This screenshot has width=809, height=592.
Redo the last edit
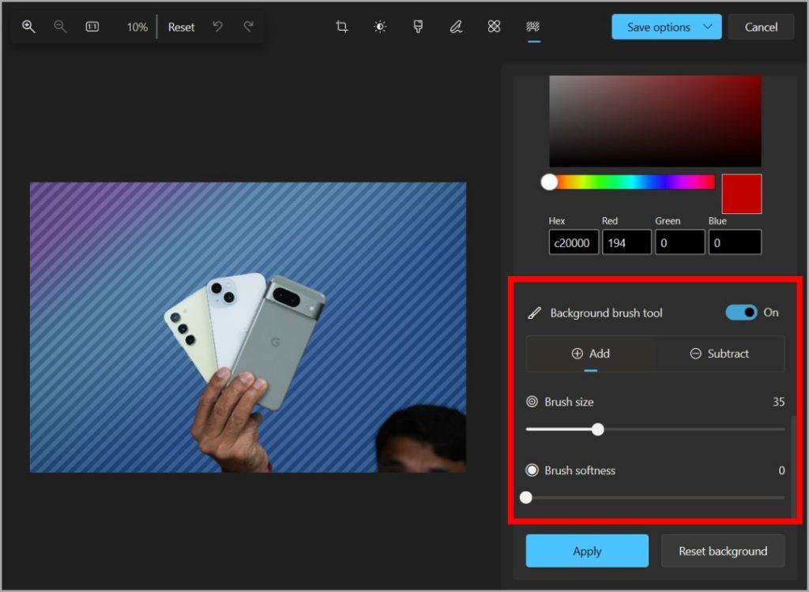tap(249, 26)
